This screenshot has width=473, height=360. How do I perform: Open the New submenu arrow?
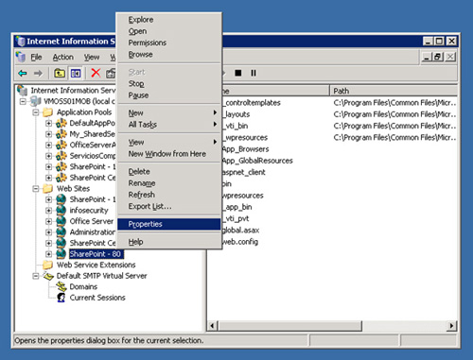(215, 112)
